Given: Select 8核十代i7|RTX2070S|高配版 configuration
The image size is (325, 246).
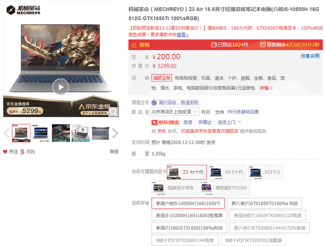Looking at the screenshot, I should (254, 240).
